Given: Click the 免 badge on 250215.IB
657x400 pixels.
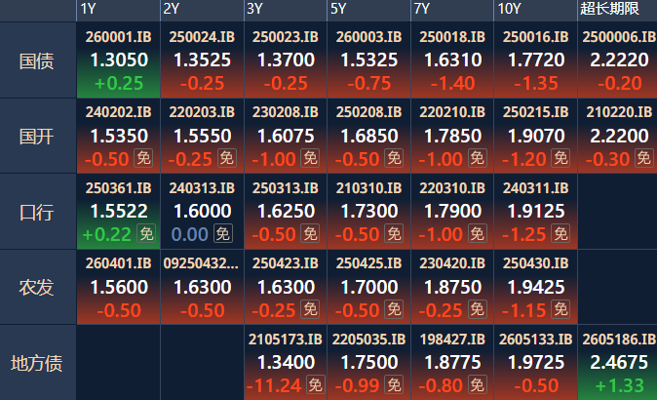Looking at the screenshot, I should click(x=560, y=158).
